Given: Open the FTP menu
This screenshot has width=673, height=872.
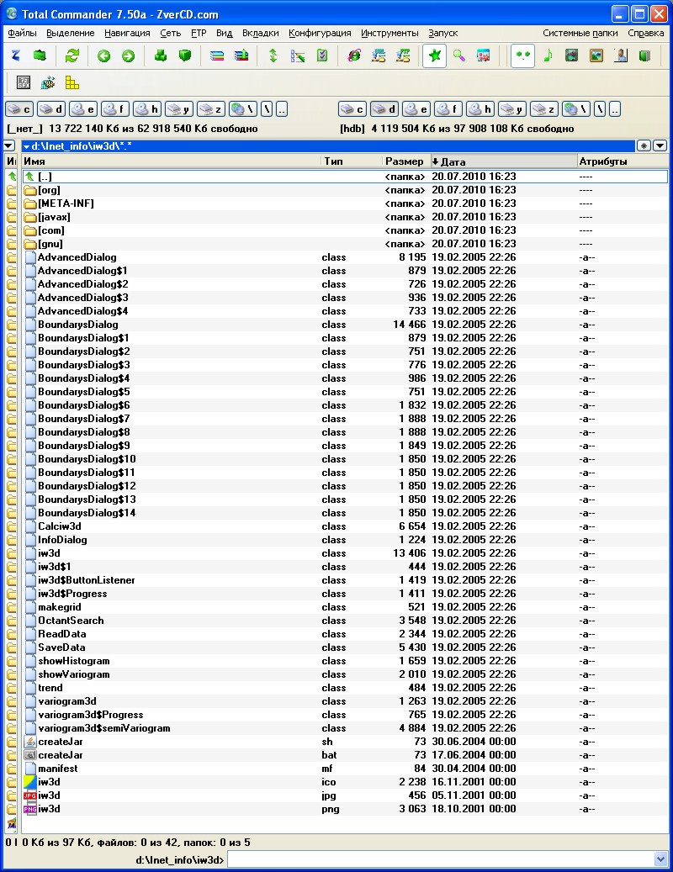Looking at the screenshot, I should tap(199, 34).
